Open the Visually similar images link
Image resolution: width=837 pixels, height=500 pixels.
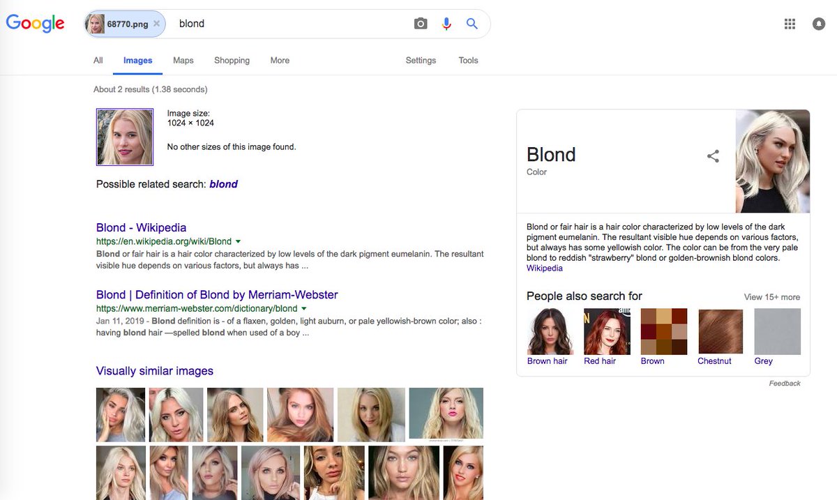pyautogui.click(x=155, y=371)
